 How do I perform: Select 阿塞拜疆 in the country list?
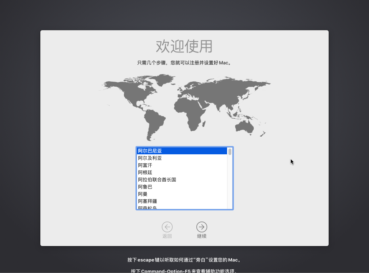point(182,201)
